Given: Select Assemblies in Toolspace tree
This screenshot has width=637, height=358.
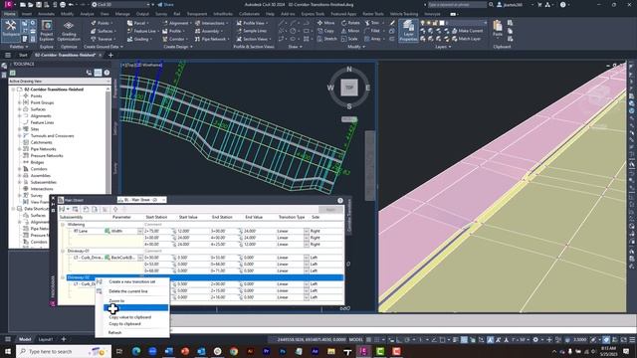Looking at the screenshot, I should (x=40, y=175).
